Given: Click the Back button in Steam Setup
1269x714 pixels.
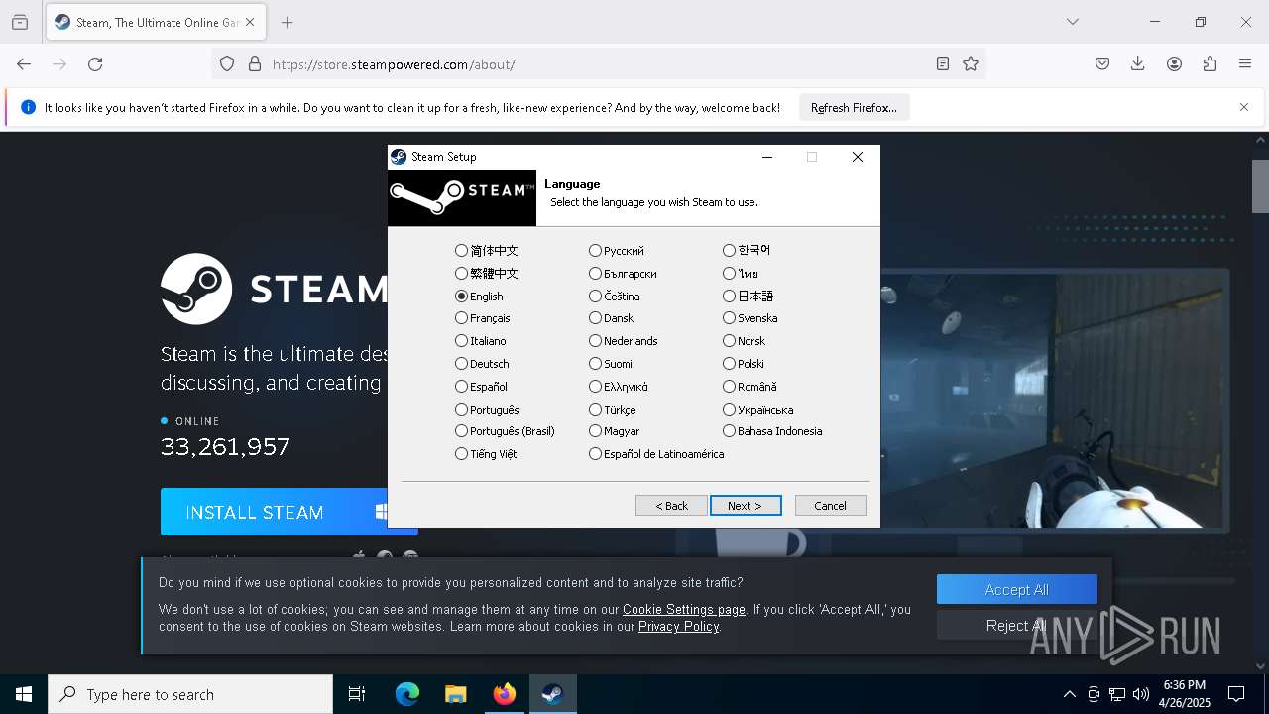Looking at the screenshot, I should (671, 506).
